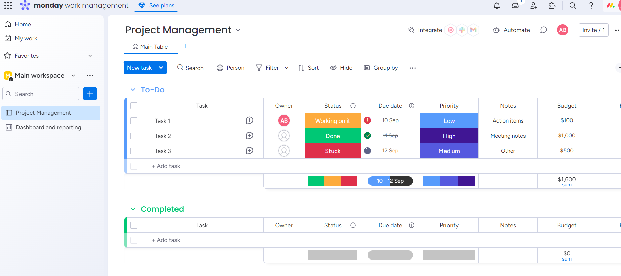This screenshot has width=621, height=276.
Task: Open the Project Management board title dropdown
Action: (x=238, y=30)
